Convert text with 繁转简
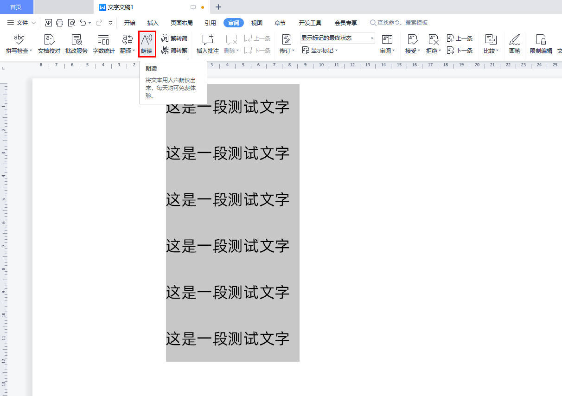The height and width of the screenshot is (396, 562). [174, 38]
